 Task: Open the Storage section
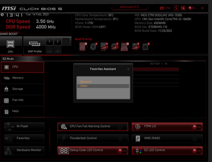22,89
